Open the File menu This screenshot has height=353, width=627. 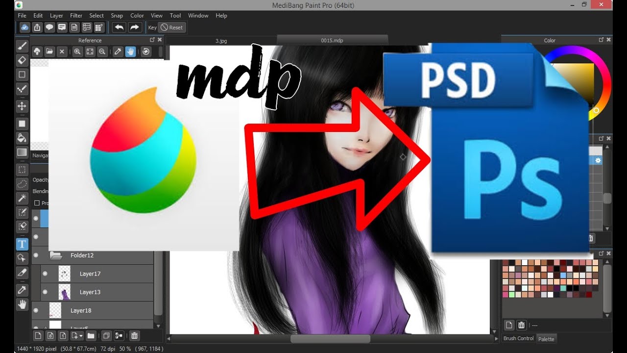coord(22,16)
